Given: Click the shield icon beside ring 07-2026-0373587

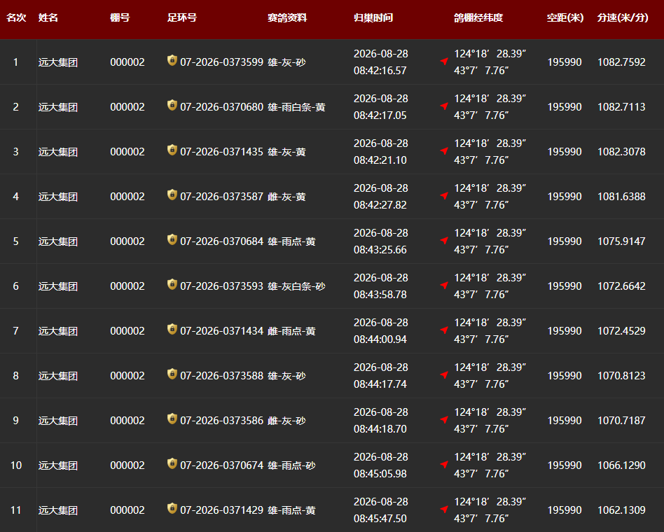Looking at the screenshot, I should point(172,195).
